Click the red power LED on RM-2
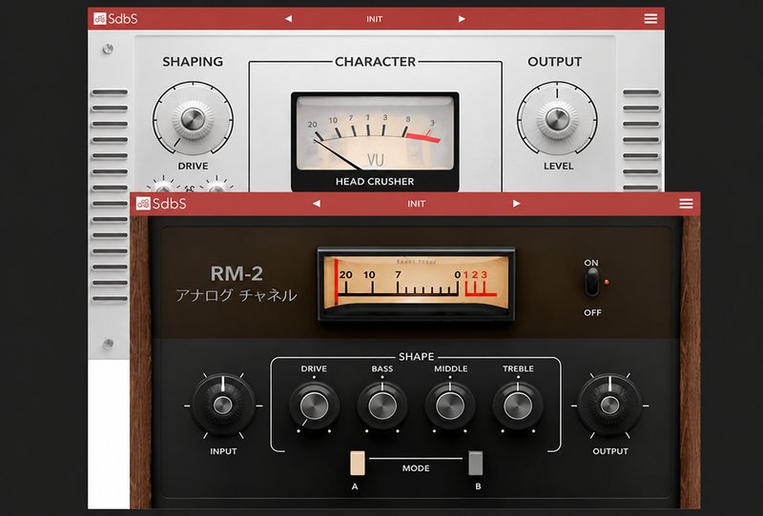This screenshot has height=516, width=763. click(x=607, y=282)
